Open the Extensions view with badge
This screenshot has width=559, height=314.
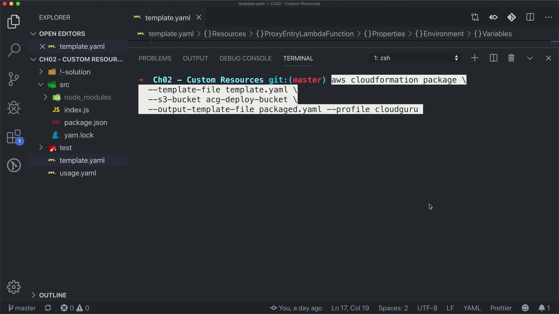(x=14, y=137)
